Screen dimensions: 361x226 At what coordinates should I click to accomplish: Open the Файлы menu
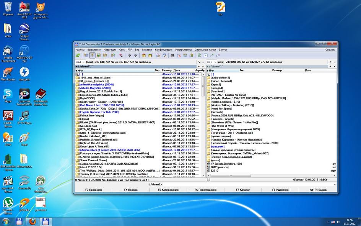(80, 49)
